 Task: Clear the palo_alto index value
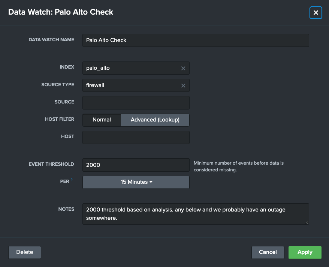point(183,68)
